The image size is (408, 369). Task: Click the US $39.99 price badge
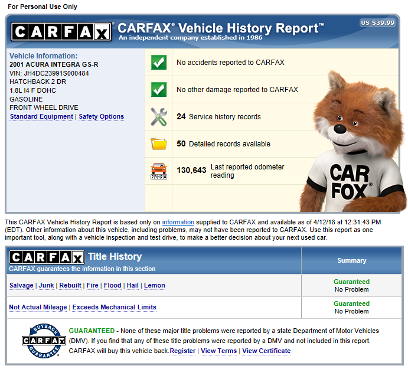pos(377,23)
